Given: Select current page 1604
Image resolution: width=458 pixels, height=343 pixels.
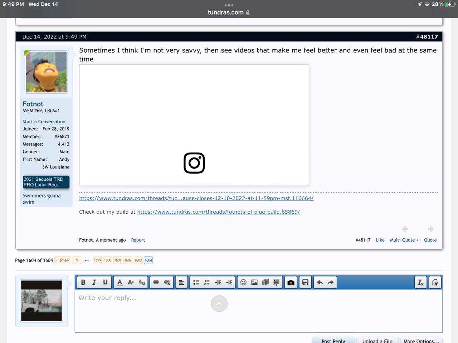Looking at the screenshot, I should point(148,260).
